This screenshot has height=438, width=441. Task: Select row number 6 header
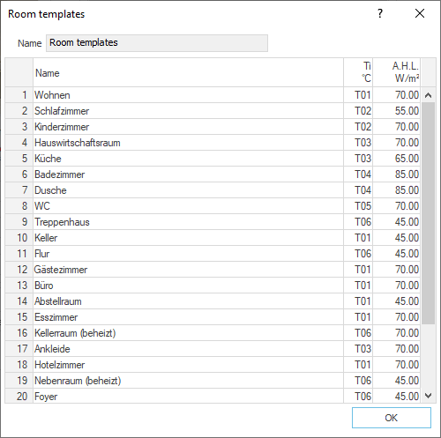point(19,174)
